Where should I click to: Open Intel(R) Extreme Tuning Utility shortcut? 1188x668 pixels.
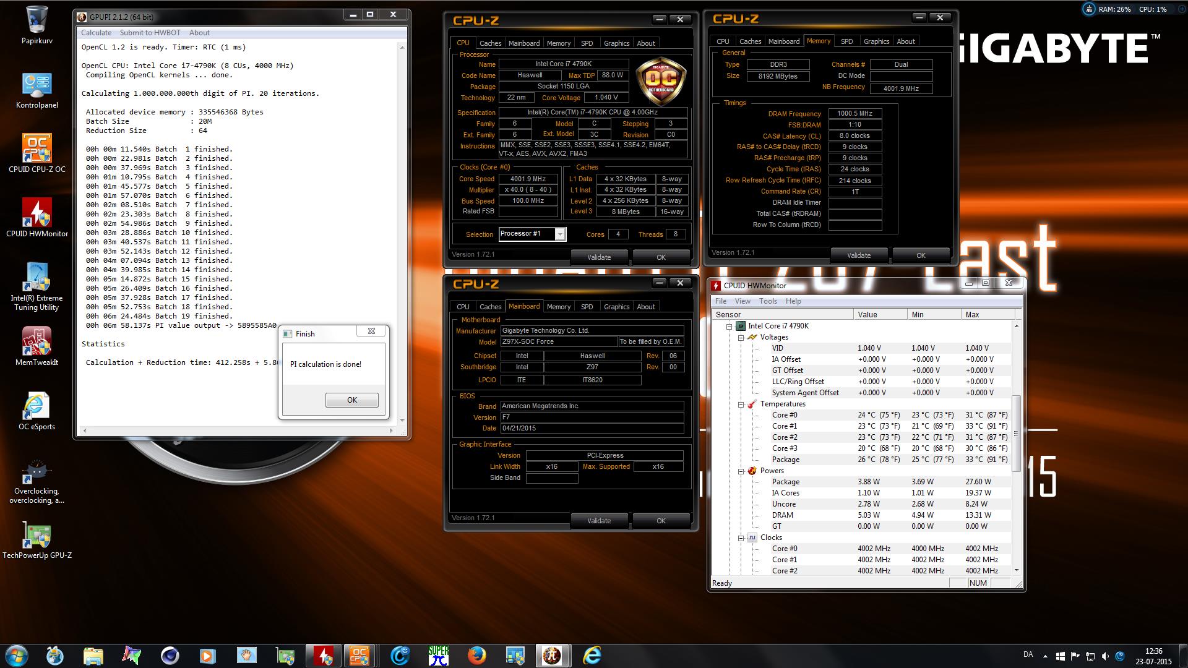point(37,286)
